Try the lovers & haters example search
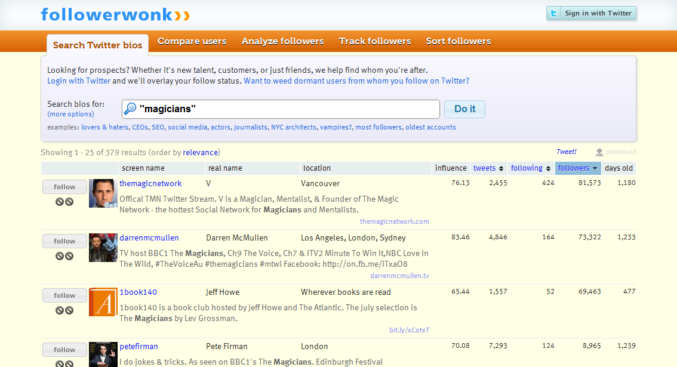 point(105,127)
